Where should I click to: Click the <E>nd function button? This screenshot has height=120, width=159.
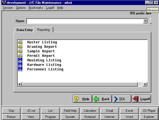tap(31, 111)
